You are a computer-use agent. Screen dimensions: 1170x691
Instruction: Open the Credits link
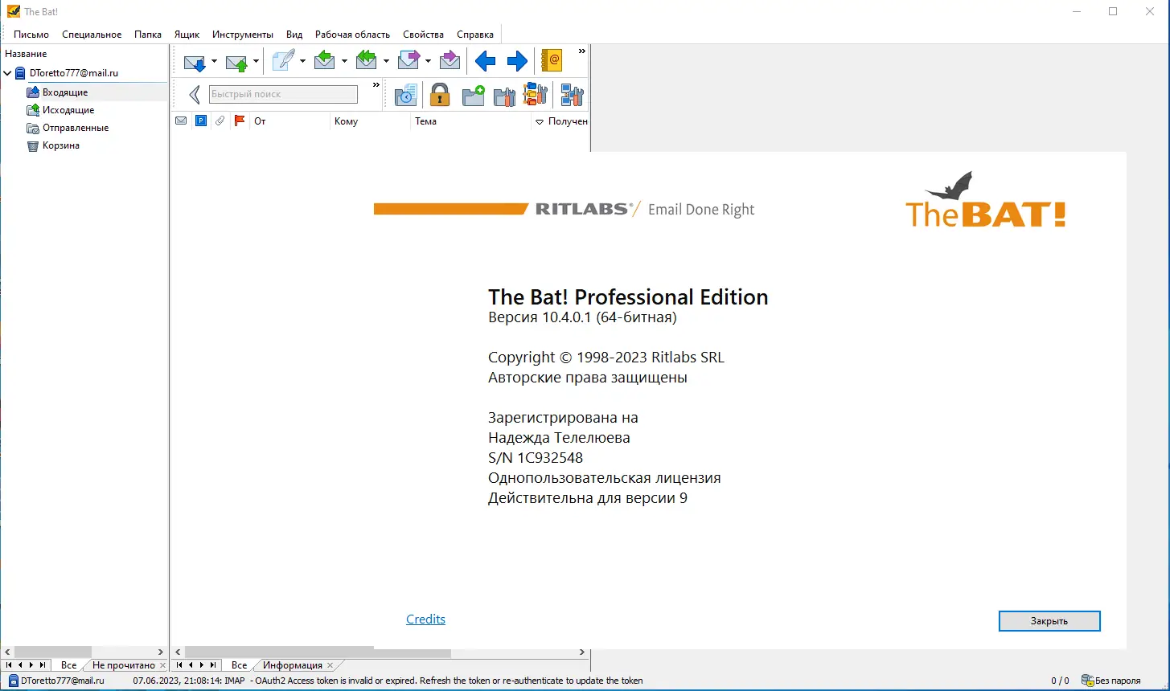(x=425, y=619)
